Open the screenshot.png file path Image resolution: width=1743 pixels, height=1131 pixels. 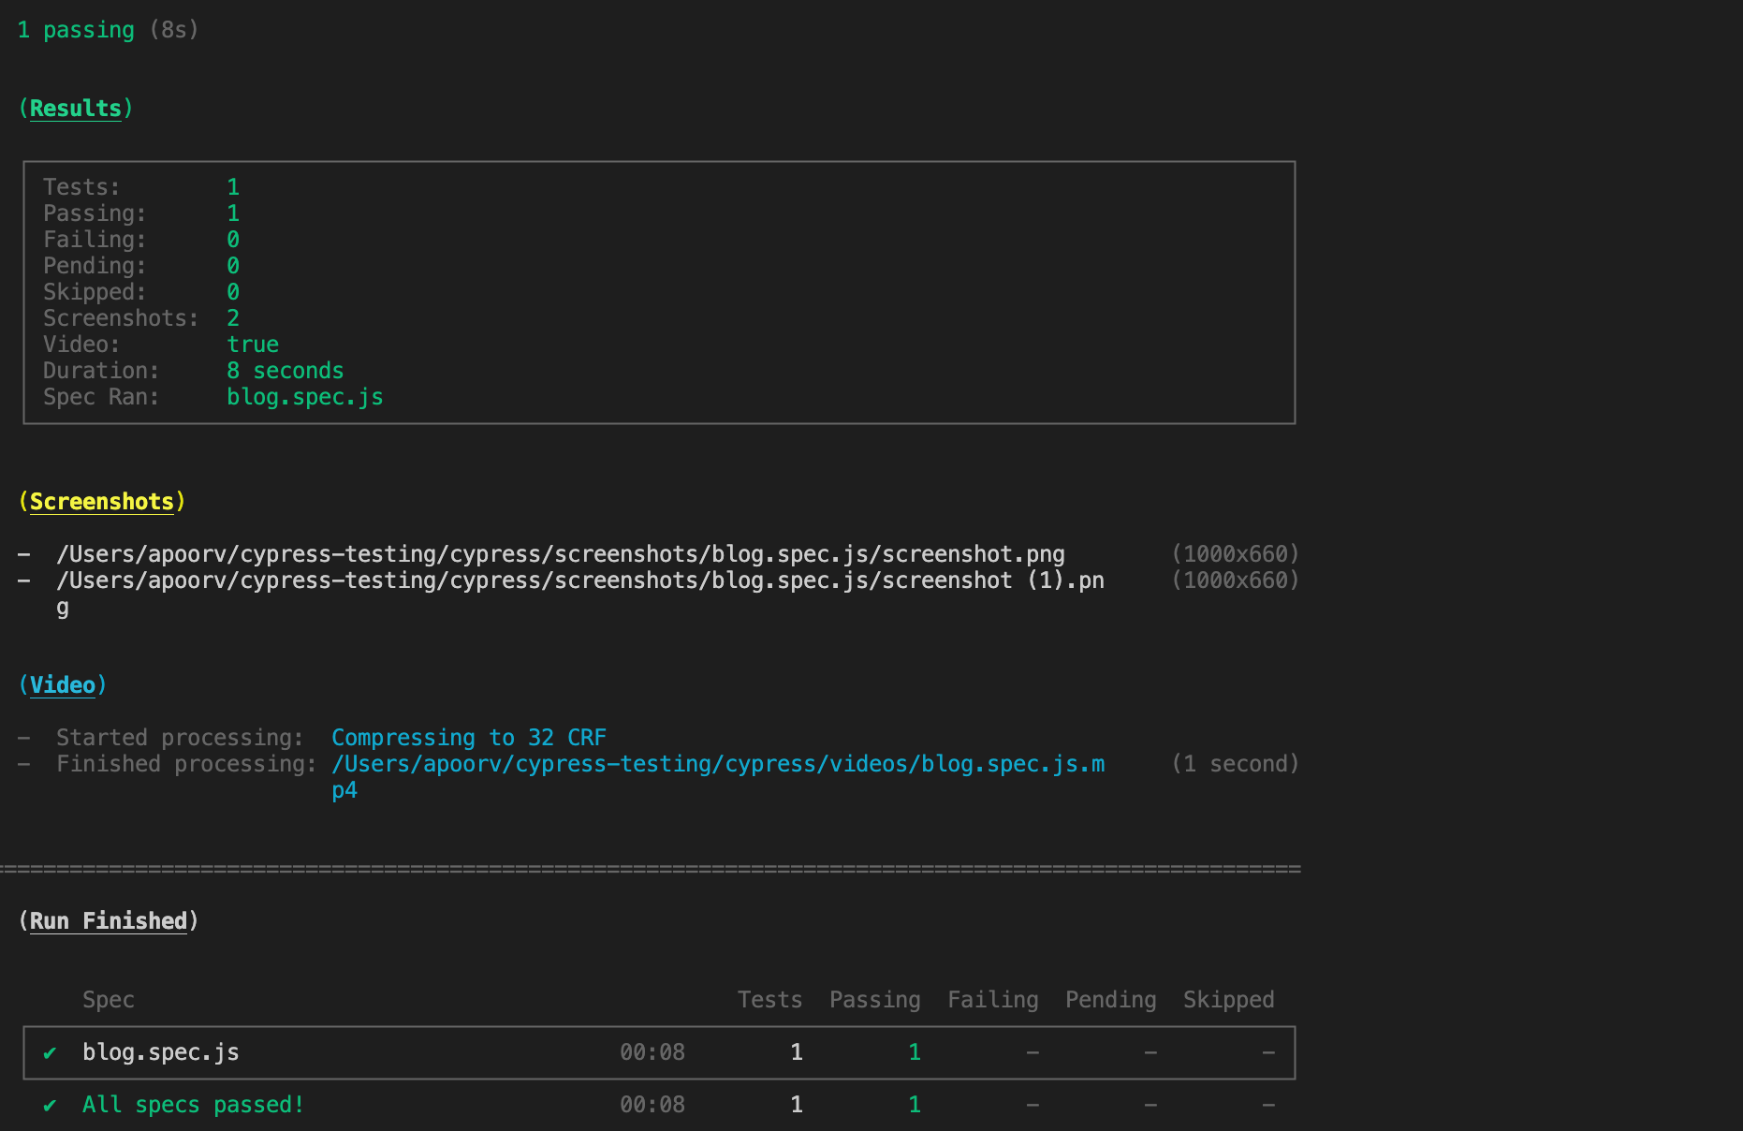click(x=560, y=554)
